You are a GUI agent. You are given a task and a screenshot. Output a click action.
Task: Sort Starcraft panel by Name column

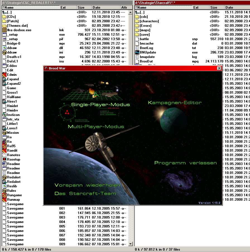coord(164,8)
